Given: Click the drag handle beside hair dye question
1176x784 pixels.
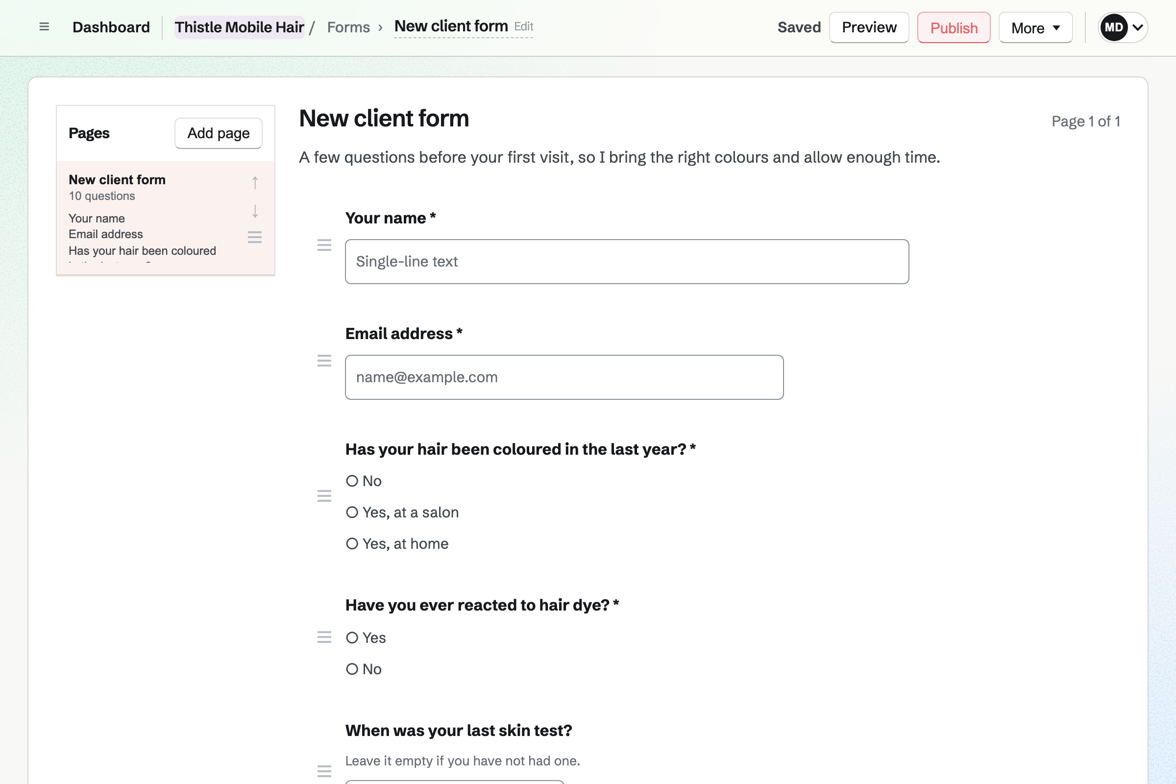Looking at the screenshot, I should click(x=324, y=637).
